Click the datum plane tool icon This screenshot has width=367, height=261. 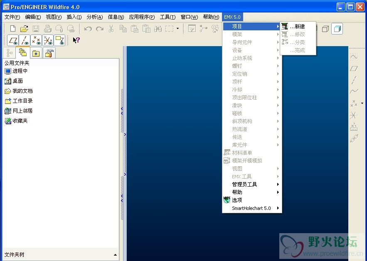[x=354, y=68]
